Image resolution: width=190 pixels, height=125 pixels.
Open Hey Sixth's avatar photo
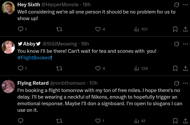8,8
